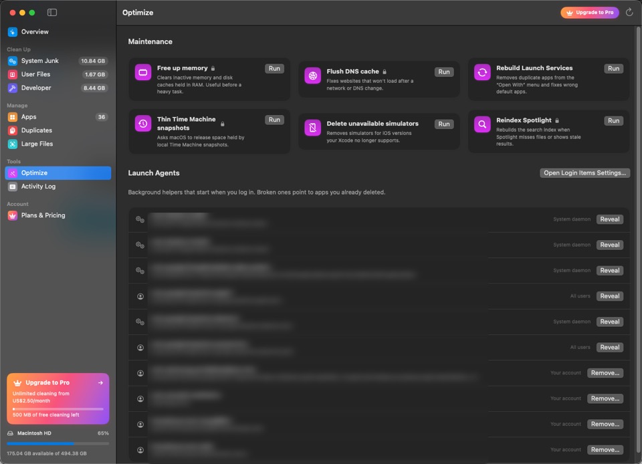
Task: Click Open Login Items Settings button
Action: [584, 172]
